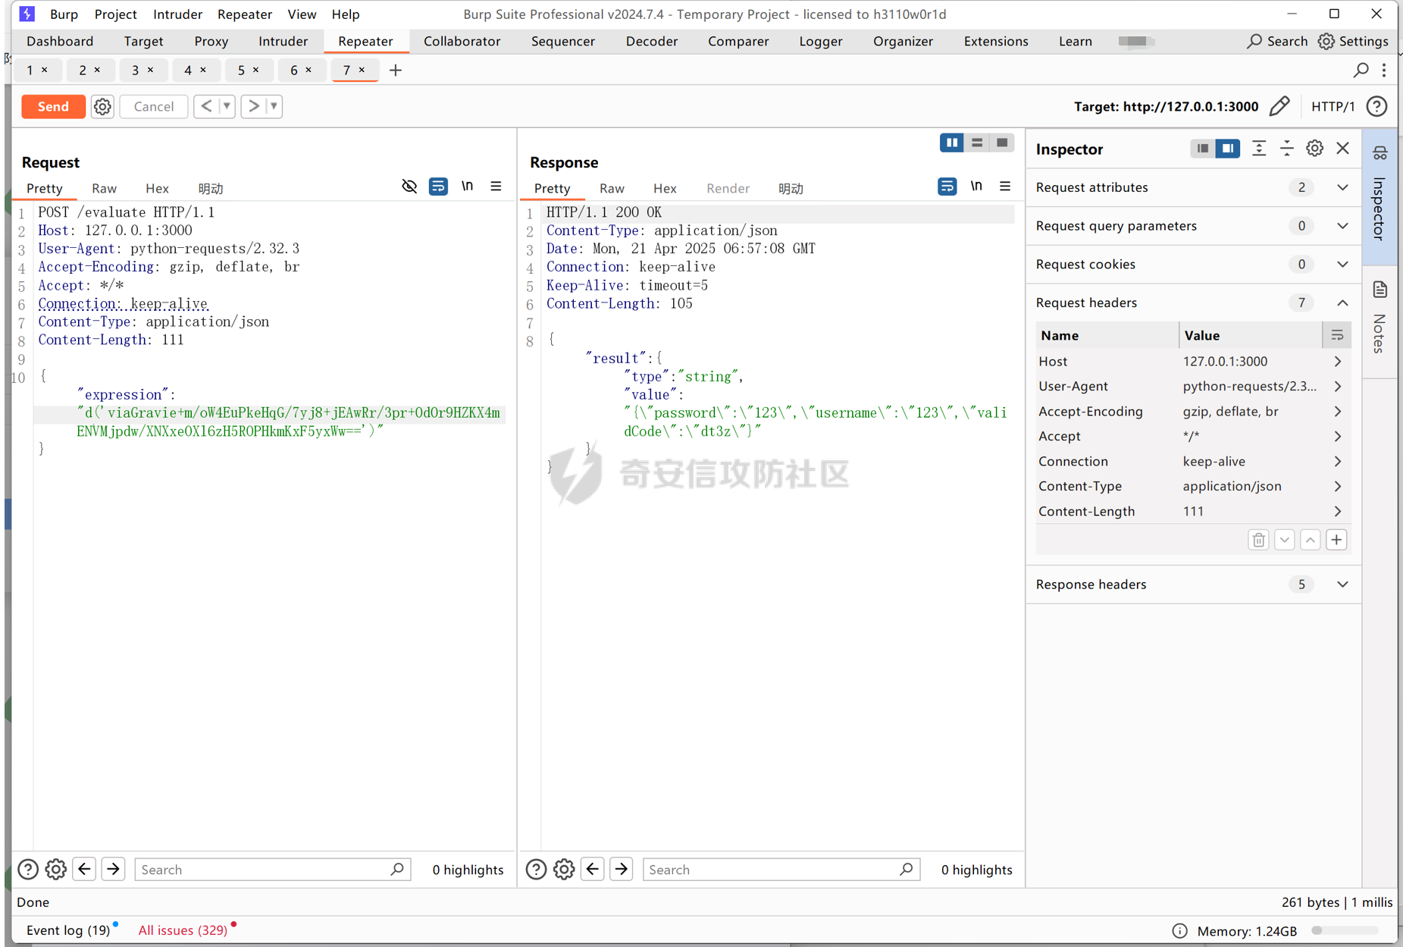Open the Response editor hamburger menu
This screenshot has height=947, width=1403.
[x=1005, y=187]
